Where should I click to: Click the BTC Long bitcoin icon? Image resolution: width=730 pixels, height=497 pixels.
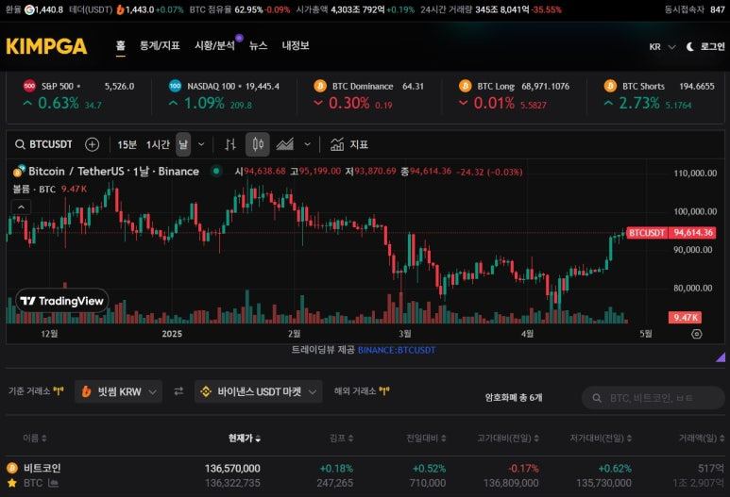tap(465, 86)
